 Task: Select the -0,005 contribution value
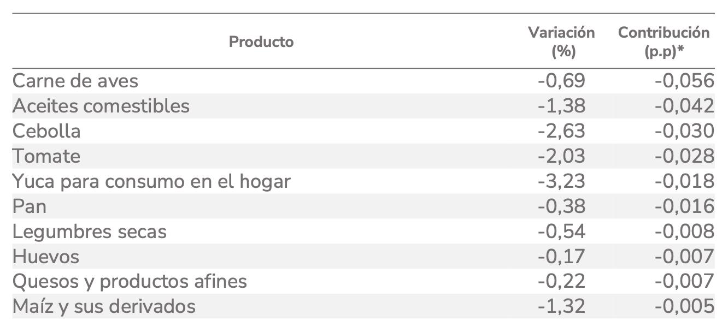tap(684, 306)
